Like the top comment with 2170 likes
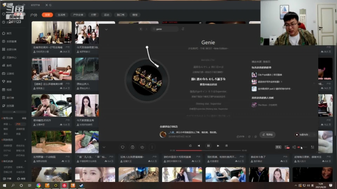The width and height of the screenshot is (337, 189). pyautogui.click(x=240, y=137)
